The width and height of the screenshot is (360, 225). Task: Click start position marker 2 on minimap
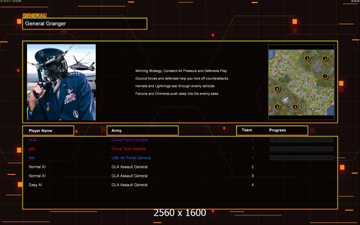325,58
